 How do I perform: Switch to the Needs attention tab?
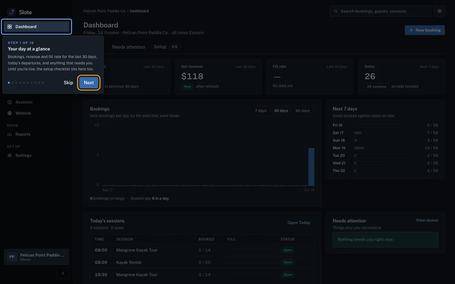[x=129, y=47]
